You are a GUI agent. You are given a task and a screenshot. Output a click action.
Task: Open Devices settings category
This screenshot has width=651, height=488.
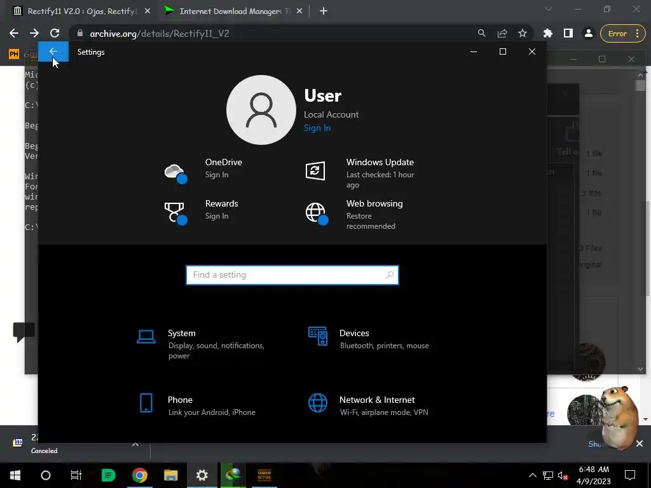[369, 339]
